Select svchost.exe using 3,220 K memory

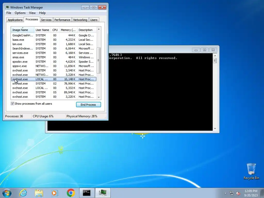click(x=54, y=97)
